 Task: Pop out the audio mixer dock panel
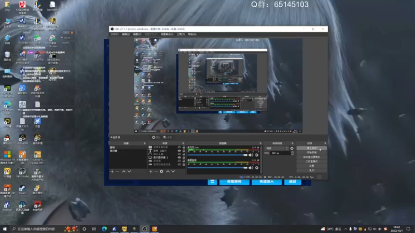[x=260, y=143]
